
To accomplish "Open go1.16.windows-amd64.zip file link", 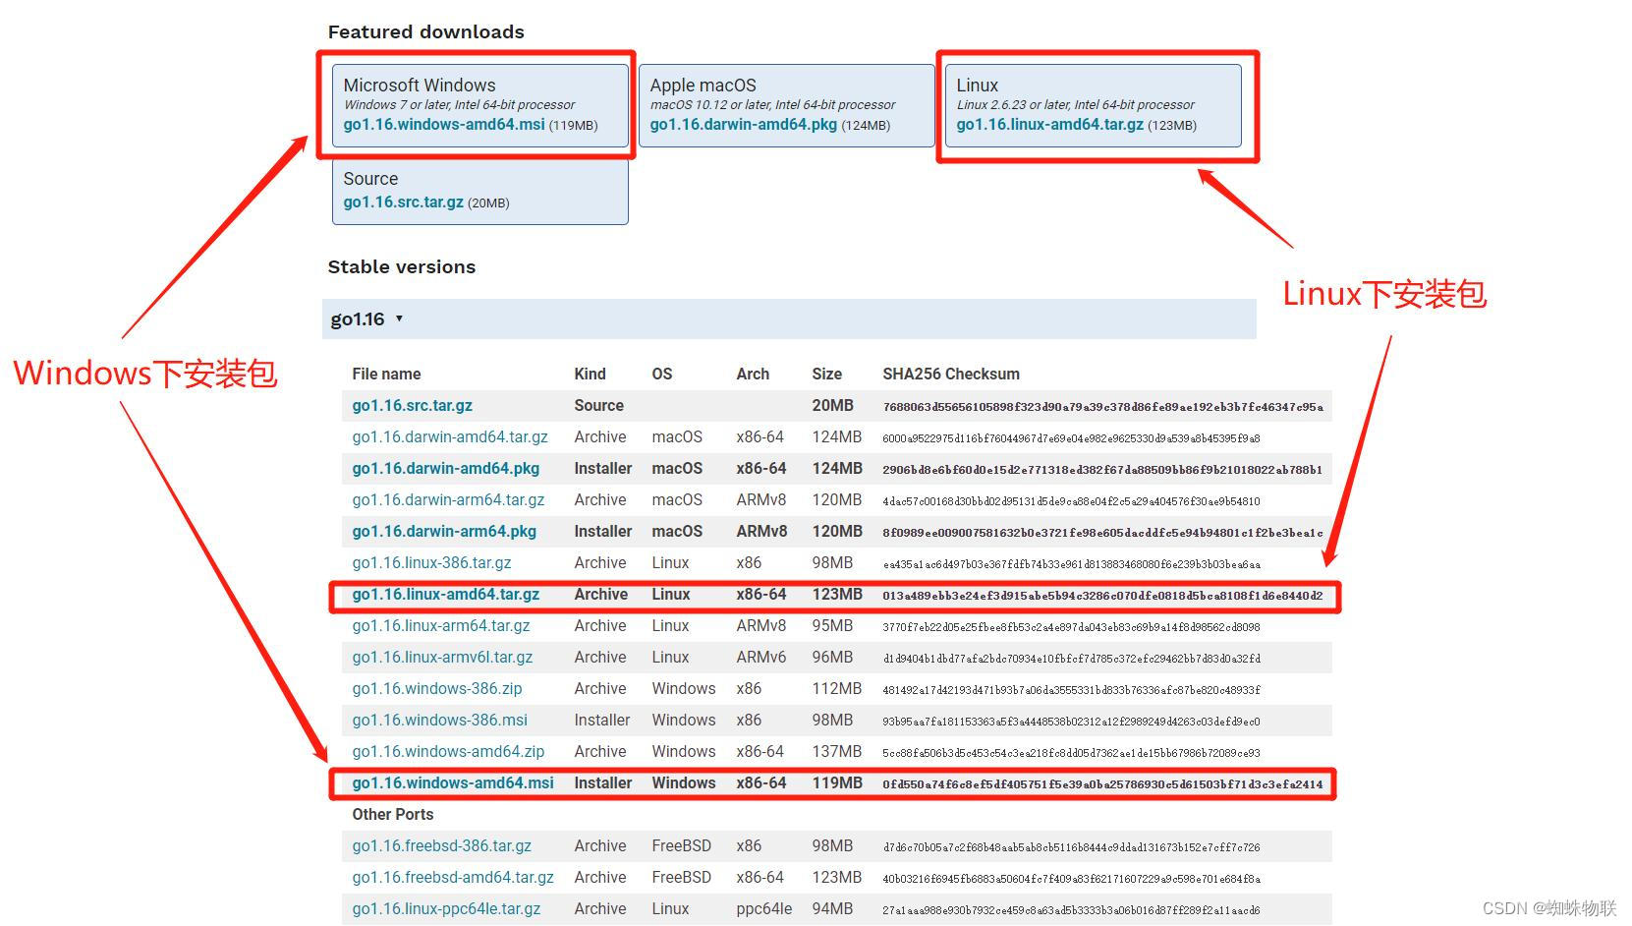I will click(448, 751).
